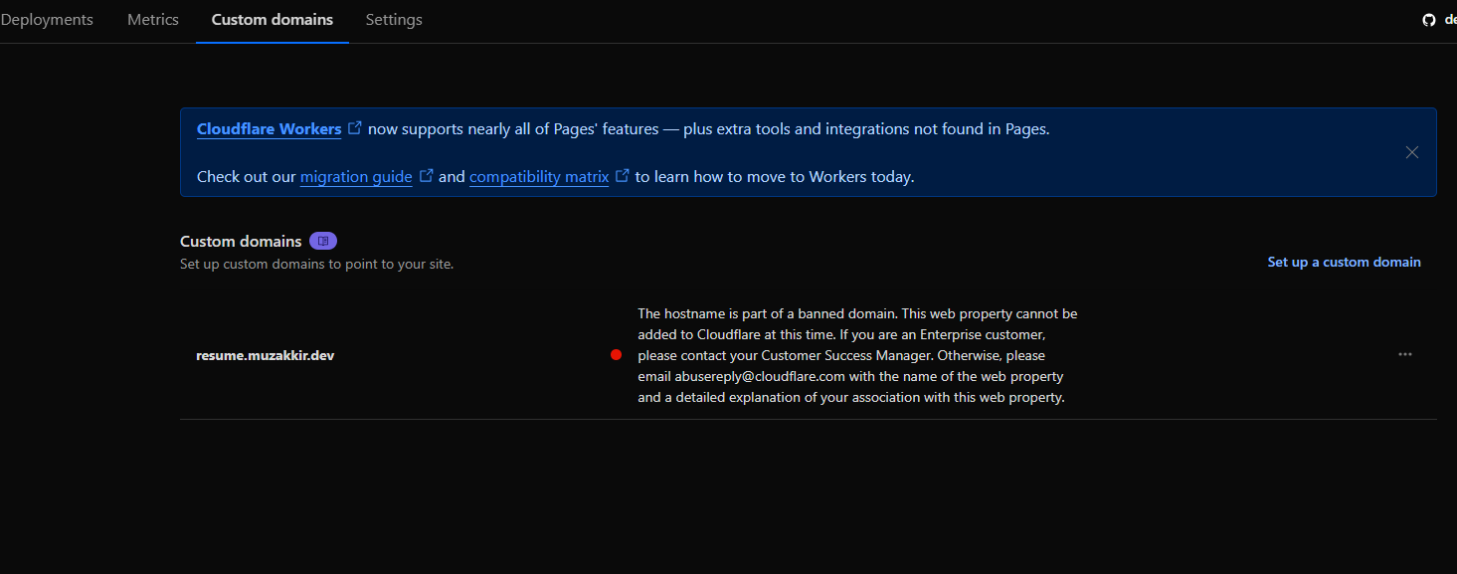Image resolution: width=1457 pixels, height=574 pixels.
Task: Click Set up a custom domain
Action: click(x=1344, y=263)
